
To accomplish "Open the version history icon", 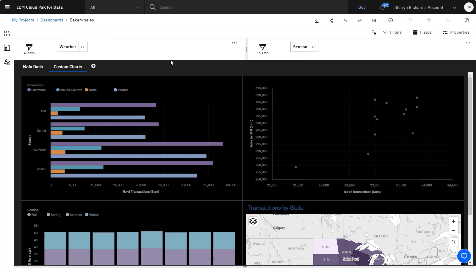I will 410,20.
